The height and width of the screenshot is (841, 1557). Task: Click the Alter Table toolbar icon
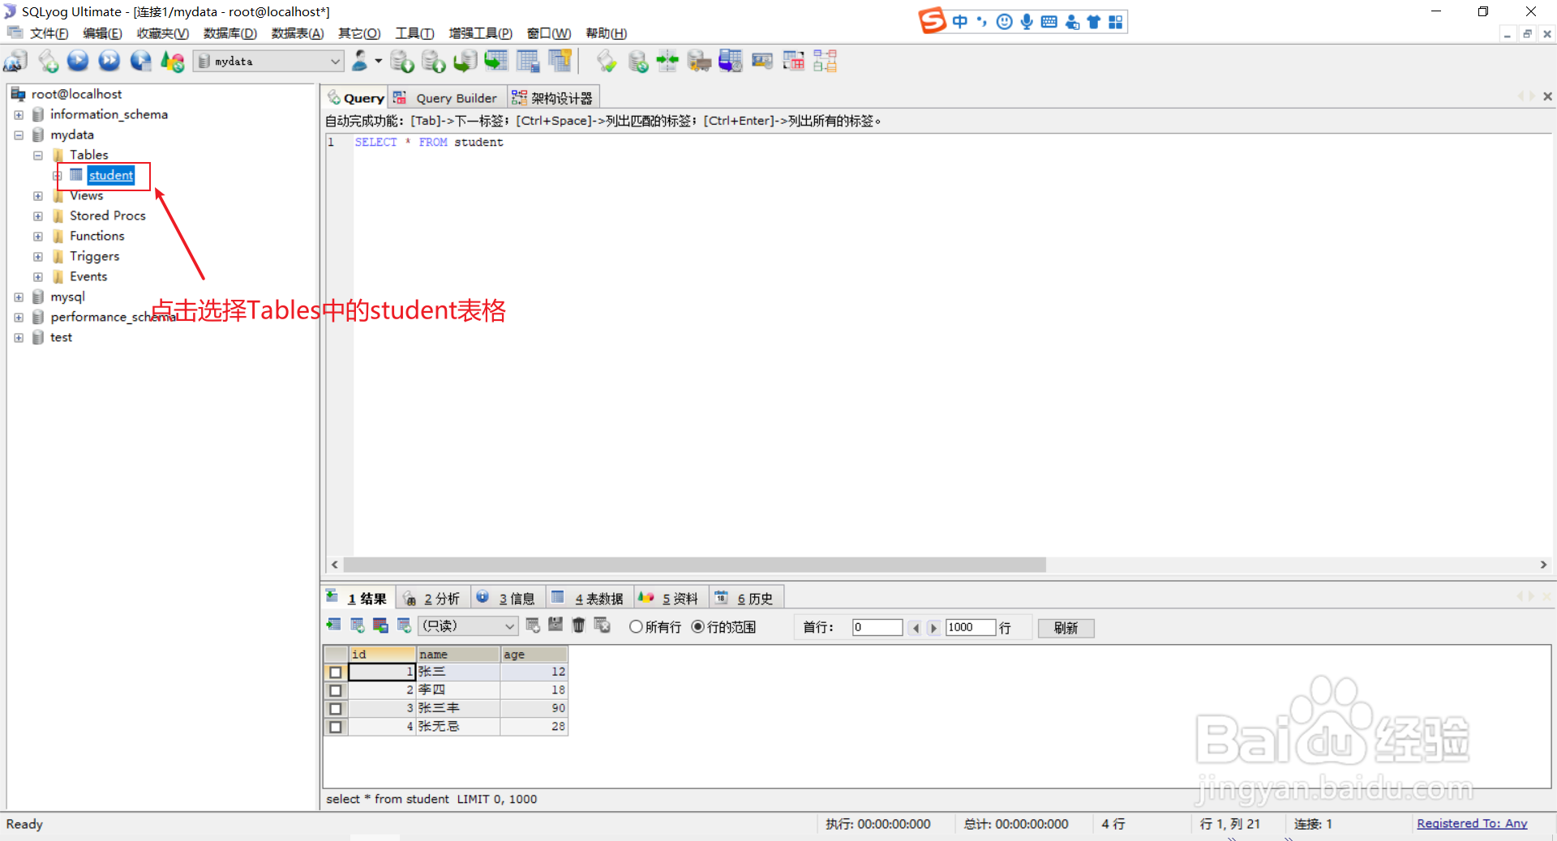tap(528, 62)
